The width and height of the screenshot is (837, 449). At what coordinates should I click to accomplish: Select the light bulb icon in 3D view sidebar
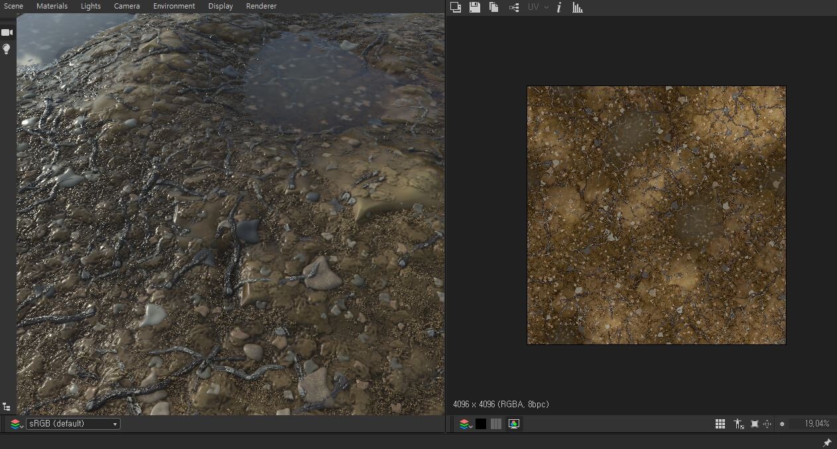[7, 48]
